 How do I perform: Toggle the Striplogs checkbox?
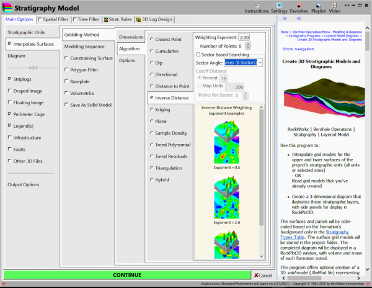coord(9,79)
